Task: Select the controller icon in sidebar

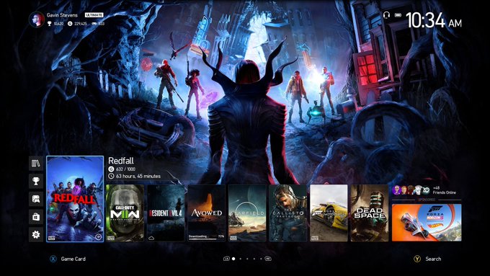Action: [x=36, y=199]
